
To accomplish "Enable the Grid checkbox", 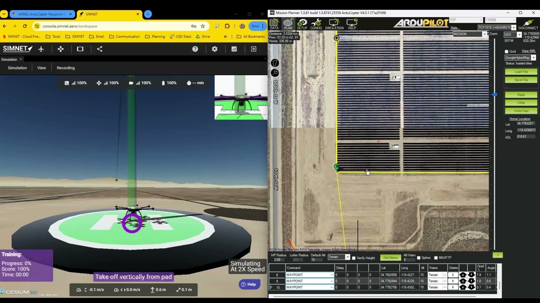I will click(507, 52).
